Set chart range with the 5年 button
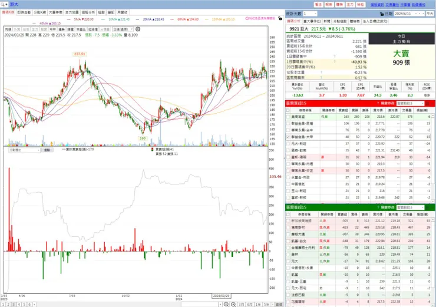 [266, 305]
